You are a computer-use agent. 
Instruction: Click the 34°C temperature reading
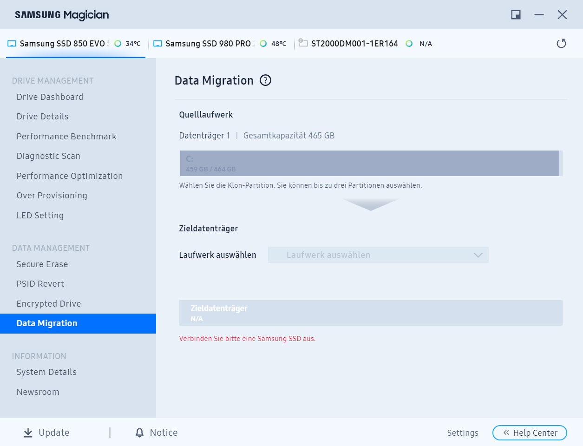[133, 44]
